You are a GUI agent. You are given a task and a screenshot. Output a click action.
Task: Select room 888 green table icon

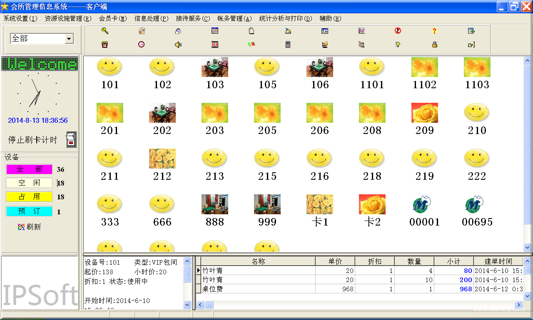(215, 204)
